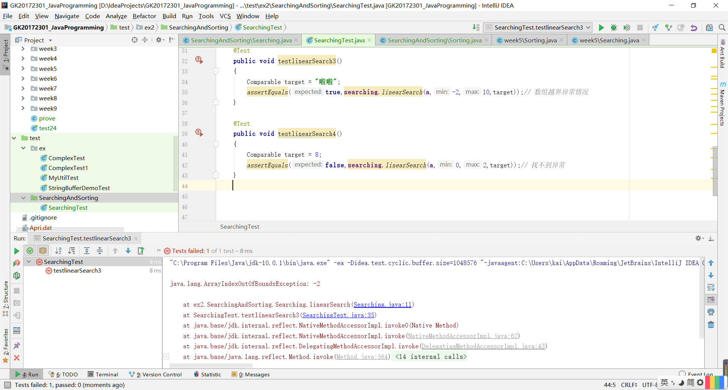The width and height of the screenshot is (728, 390).
Task: Click console horizontal scrollbar
Action: click(211, 366)
